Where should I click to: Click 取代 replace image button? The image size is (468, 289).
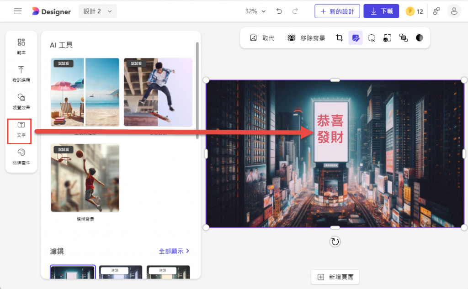tap(262, 38)
